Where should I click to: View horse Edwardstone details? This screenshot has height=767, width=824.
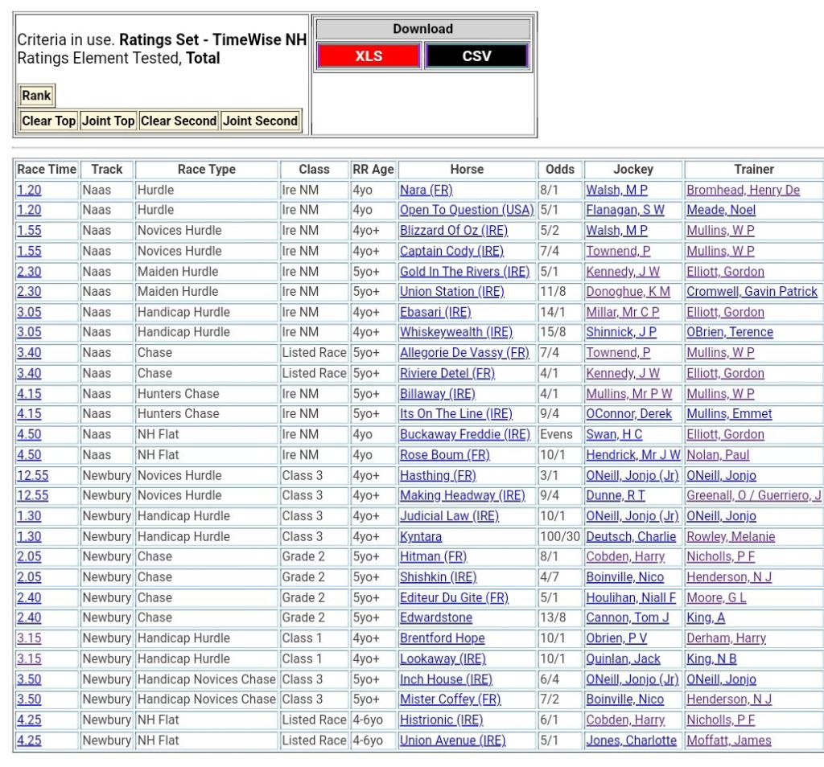tap(435, 617)
